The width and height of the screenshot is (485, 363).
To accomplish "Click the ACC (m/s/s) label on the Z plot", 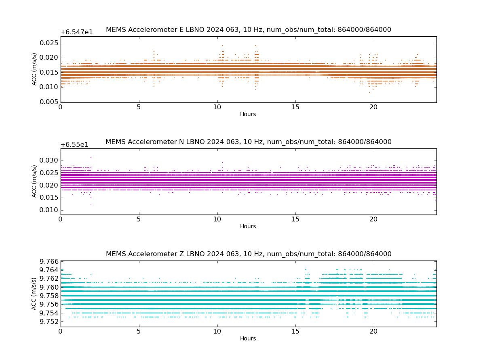I will (34, 293).
